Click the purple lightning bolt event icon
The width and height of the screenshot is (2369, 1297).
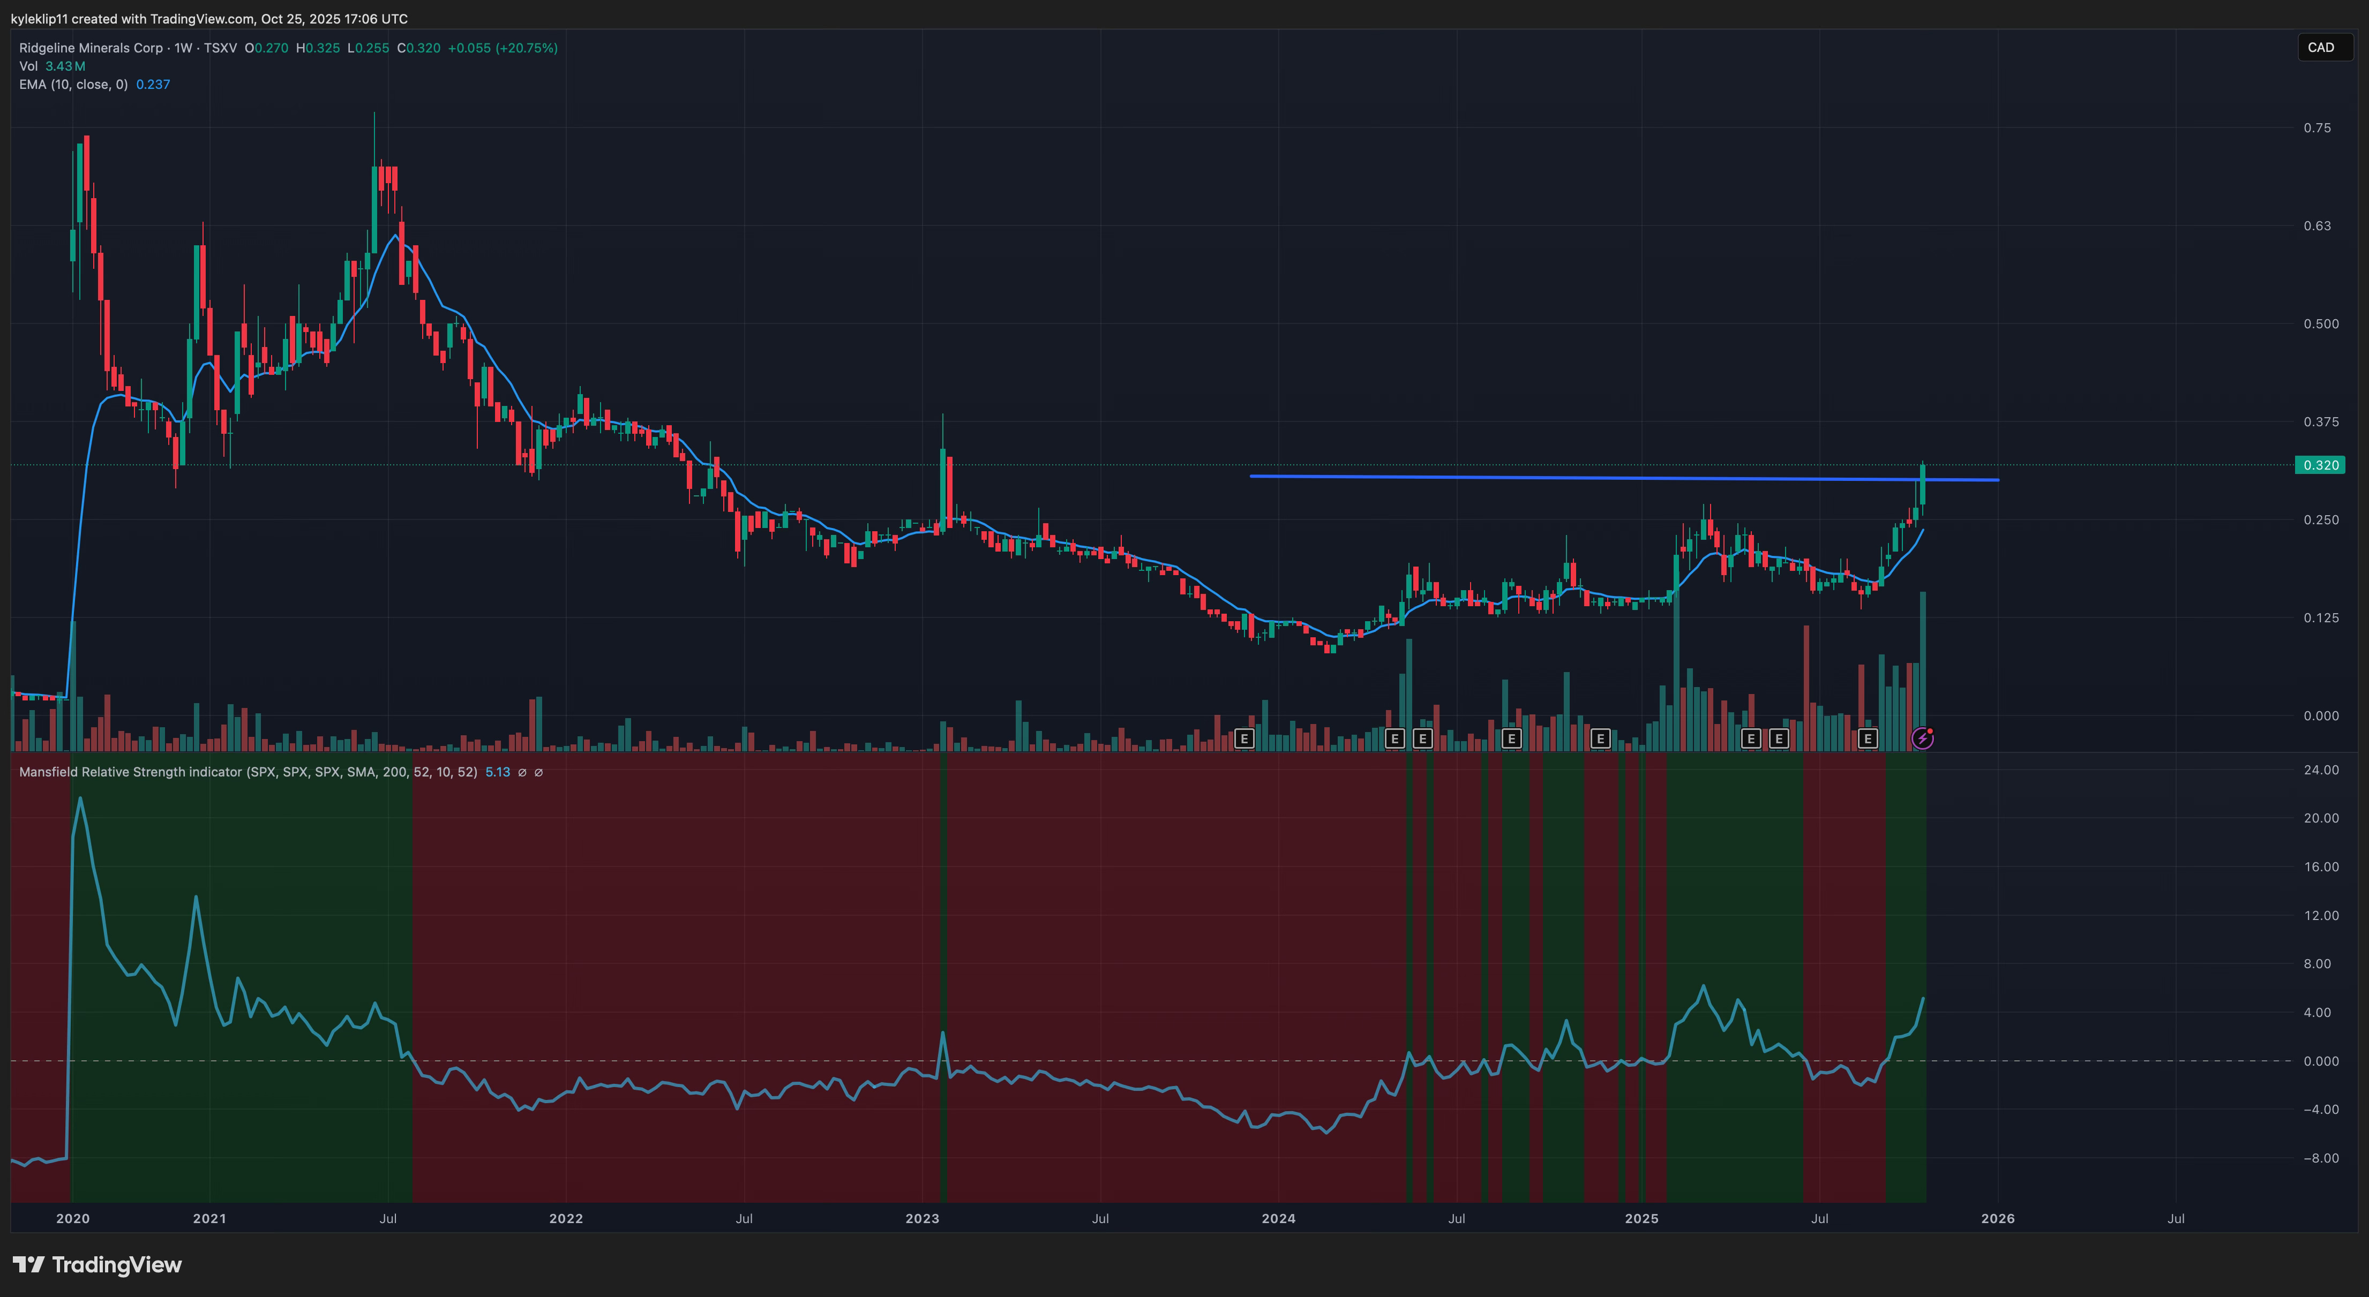(x=1922, y=738)
